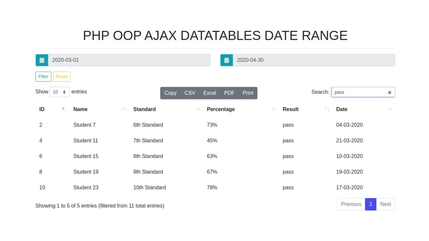Export the table as PDF
Viewport: 429px width, 241px height.
click(x=229, y=93)
